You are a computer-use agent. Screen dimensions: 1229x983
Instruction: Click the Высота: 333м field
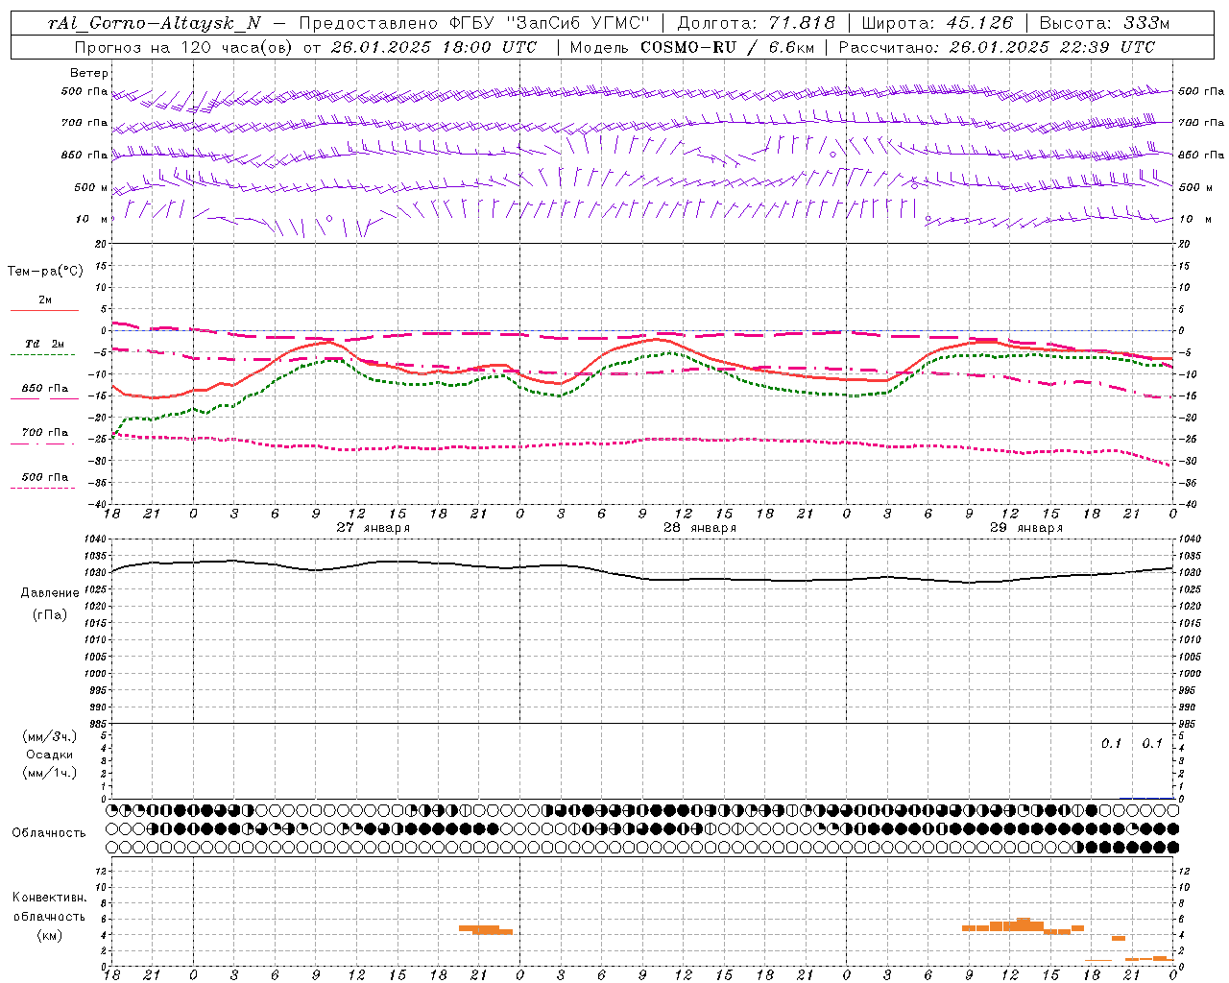click(x=1105, y=23)
